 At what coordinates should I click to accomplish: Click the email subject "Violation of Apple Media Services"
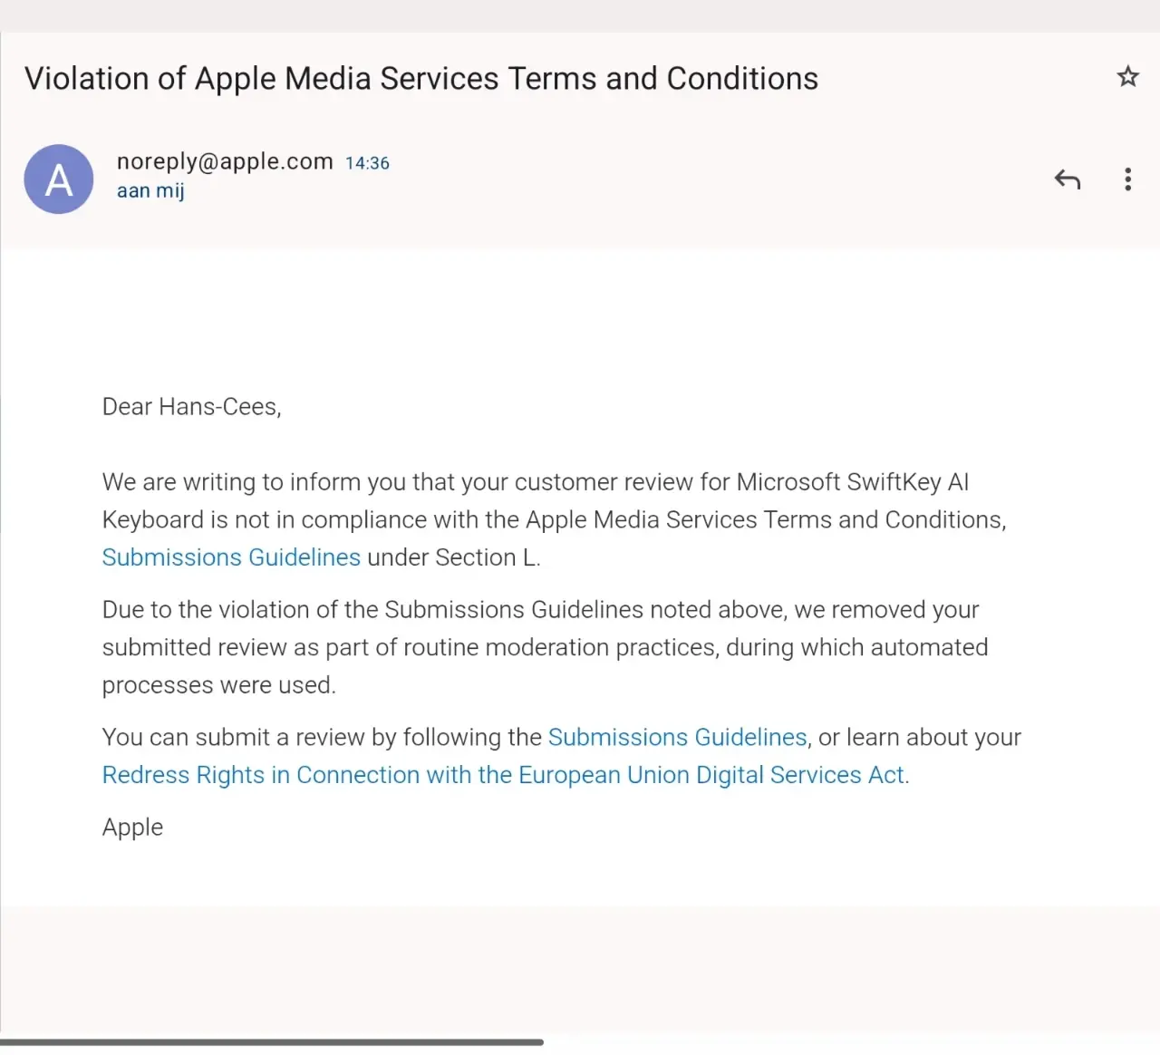pos(420,79)
